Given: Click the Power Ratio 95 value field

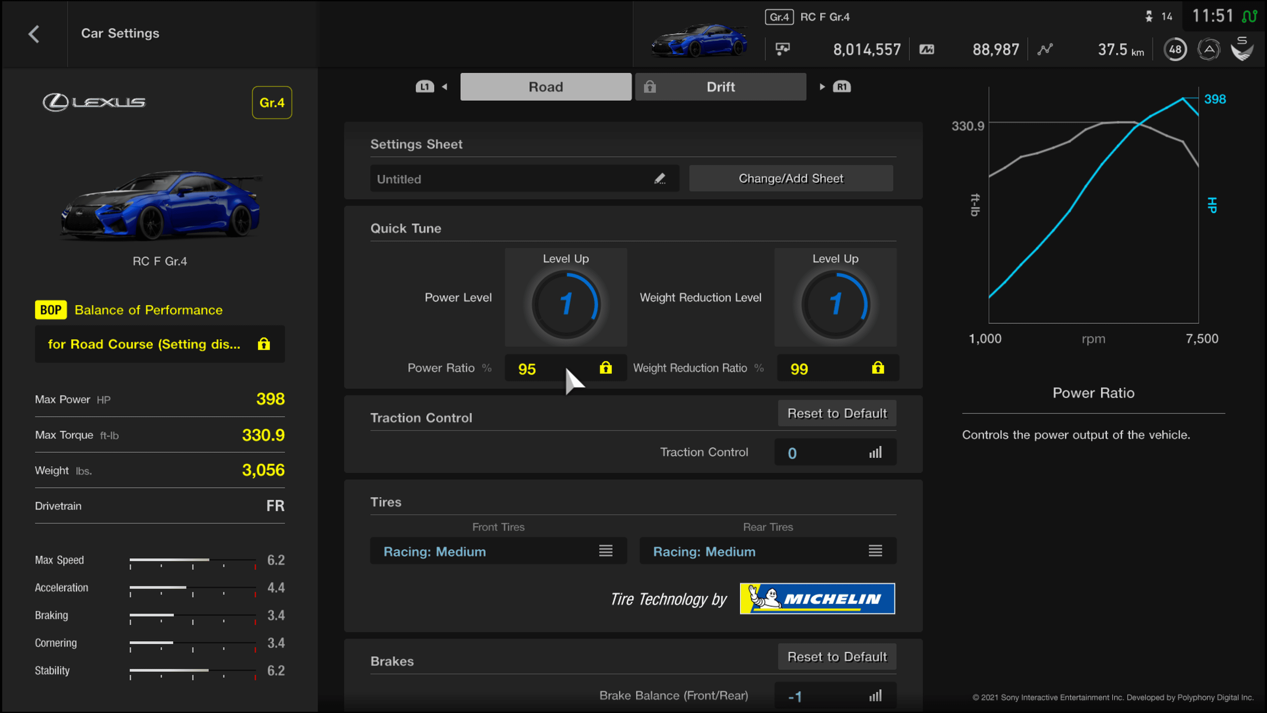Looking at the screenshot, I should [566, 368].
